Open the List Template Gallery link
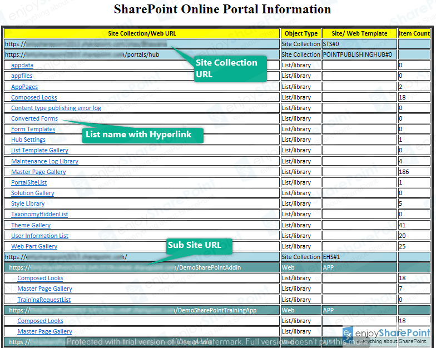This screenshot has height=348, width=436. (x=39, y=150)
